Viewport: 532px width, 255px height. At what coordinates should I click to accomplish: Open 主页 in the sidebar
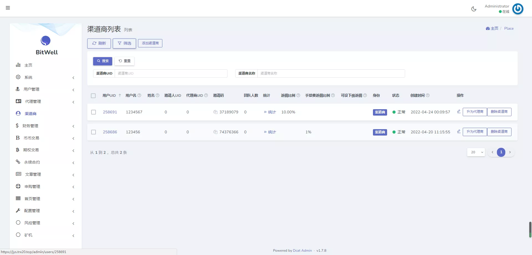[x=28, y=65]
